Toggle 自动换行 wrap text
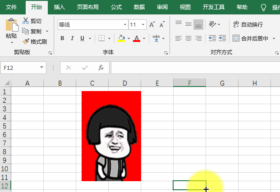280x192 pixels. tap(248, 24)
